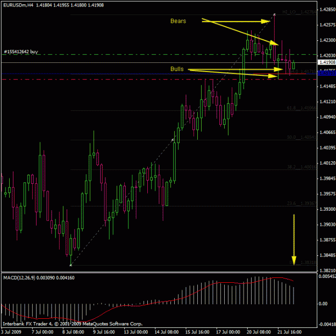This screenshot has height=336, width=336.
Task: Click price axis value 1.38210
Action: coord(327,270)
